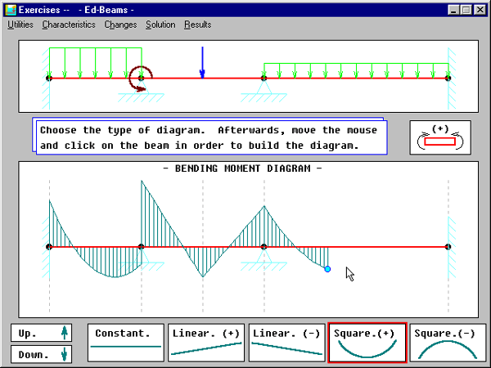Click the left fixed end node in moment diagram

(49, 247)
